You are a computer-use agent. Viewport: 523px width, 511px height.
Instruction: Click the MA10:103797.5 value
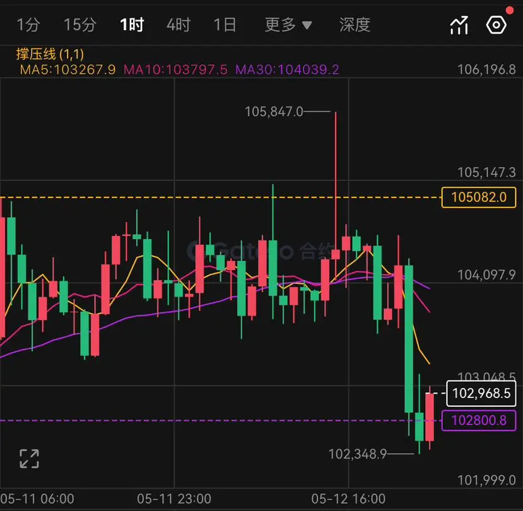[x=175, y=70]
